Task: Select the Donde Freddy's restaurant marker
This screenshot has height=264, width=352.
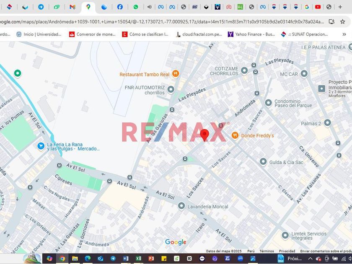Action: click(235, 135)
